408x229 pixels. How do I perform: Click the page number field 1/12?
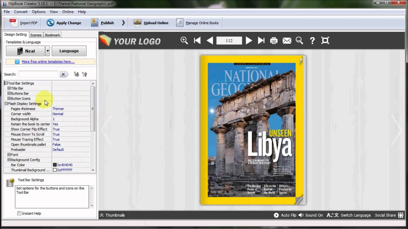coord(229,40)
